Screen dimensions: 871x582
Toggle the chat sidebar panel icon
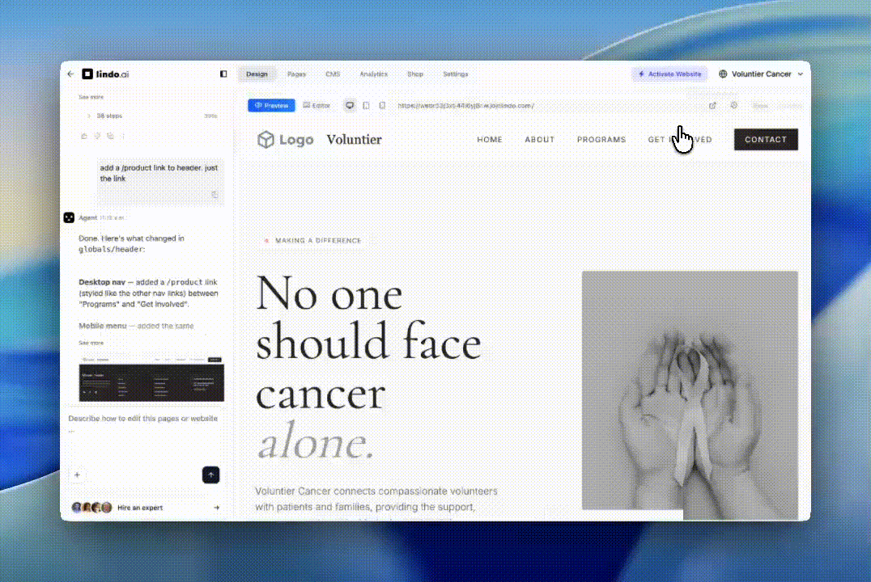click(223, 74)
